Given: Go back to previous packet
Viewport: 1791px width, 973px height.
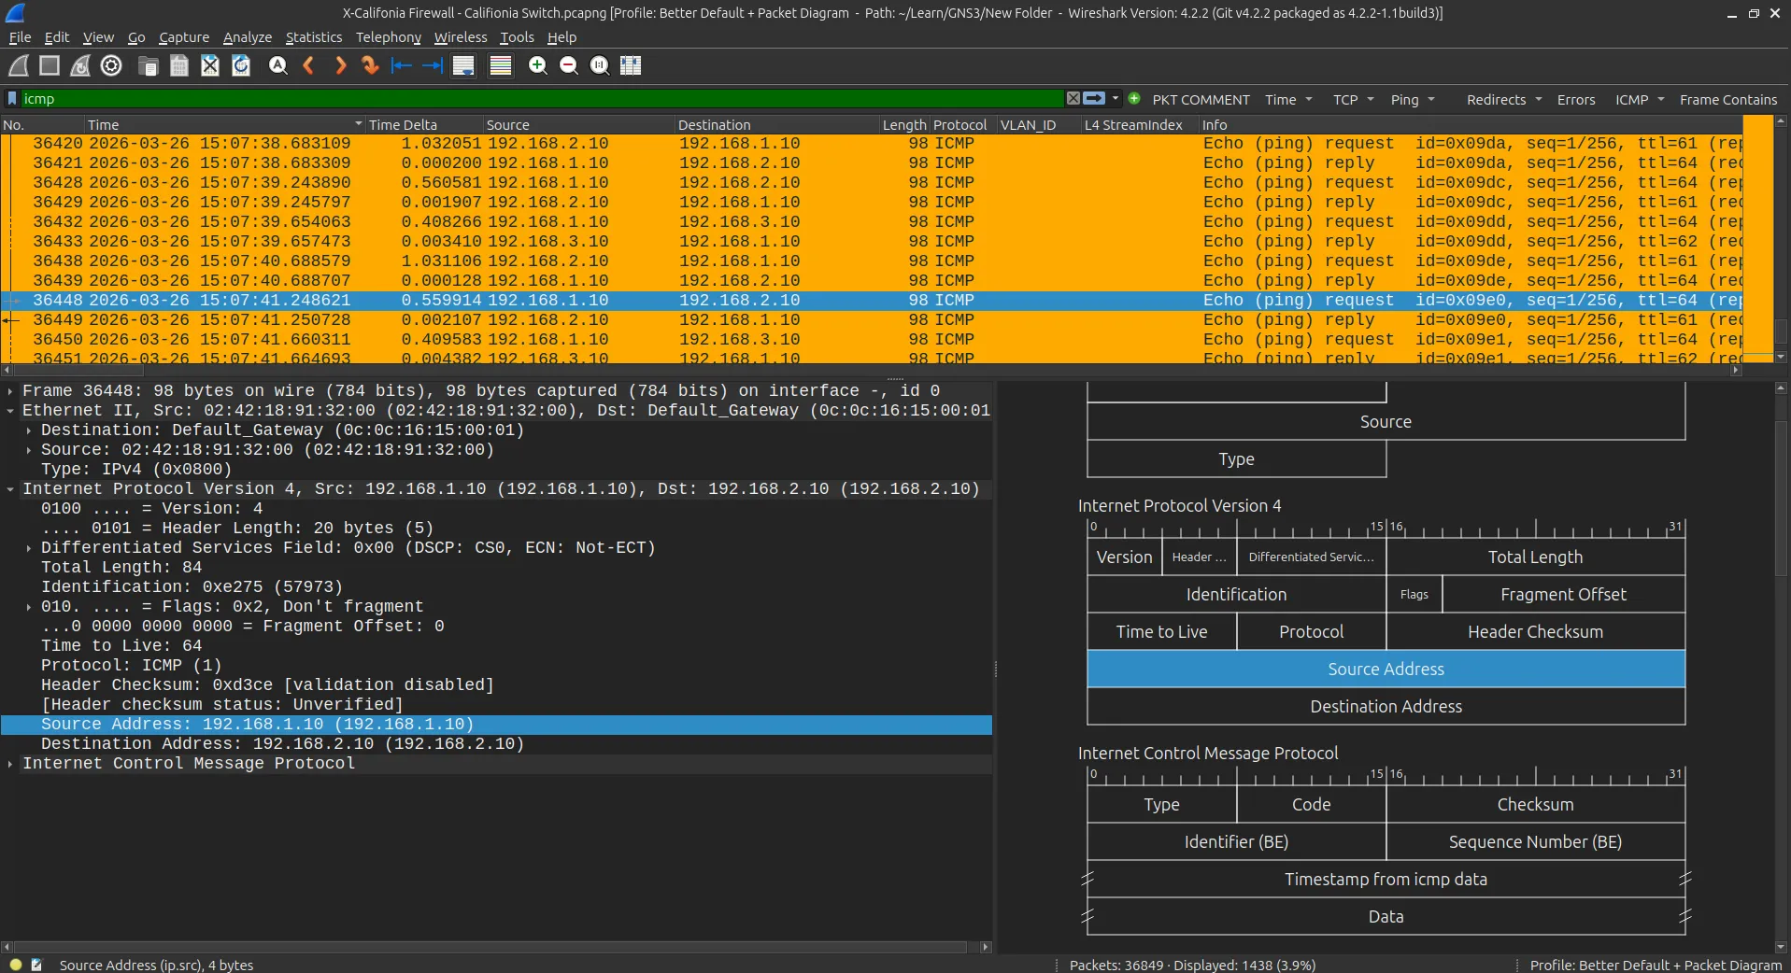Looking at the screenshot, I should pos(308,65).
